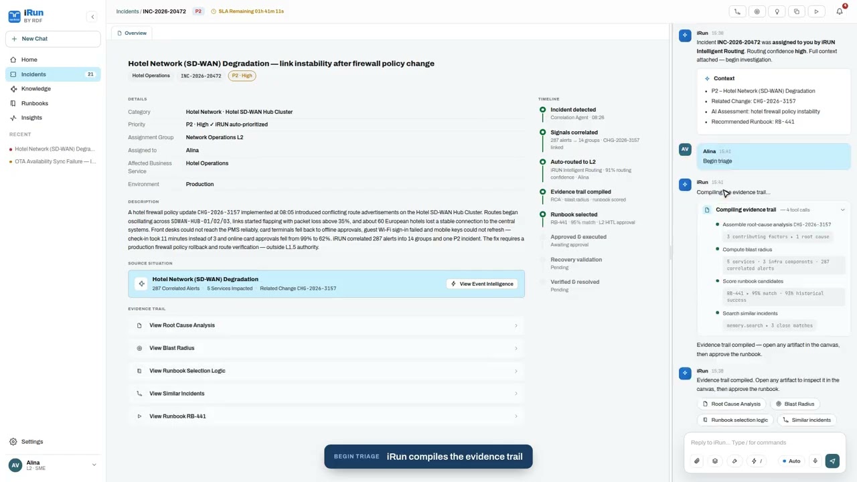Expand View Runbook Selection Logic row
The width and height of the screenshot is (857, 482).
coord(327,371)
